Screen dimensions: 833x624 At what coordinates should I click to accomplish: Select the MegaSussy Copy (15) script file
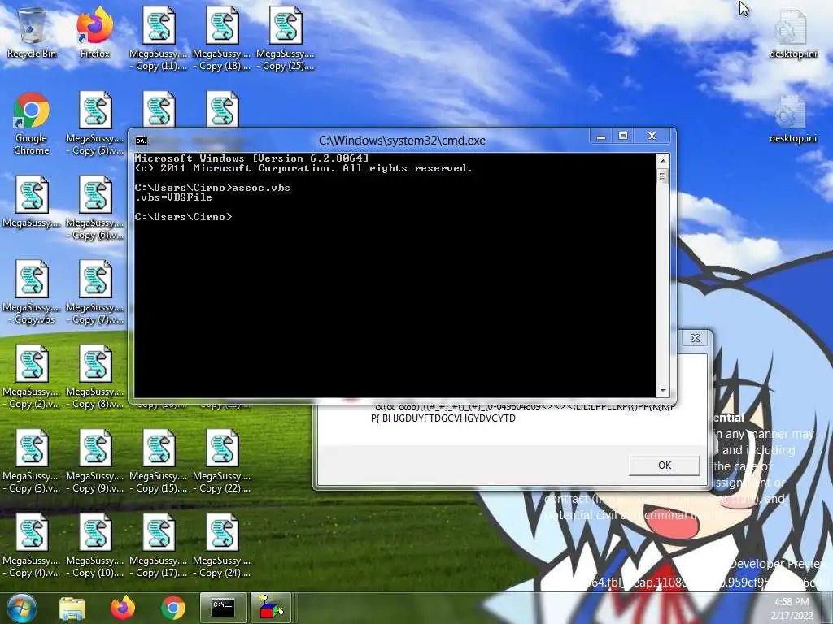[x=159, y=461]
